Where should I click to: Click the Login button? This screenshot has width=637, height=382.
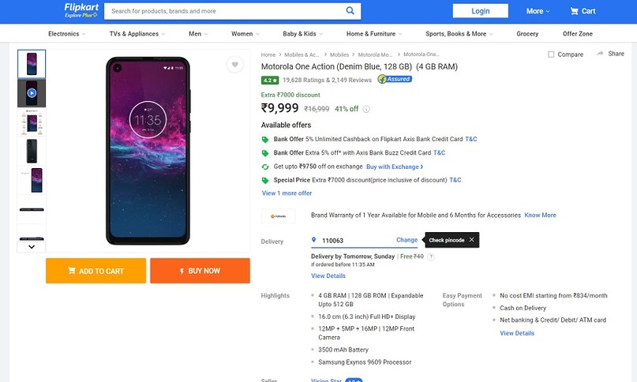click(x=480, y=11)
